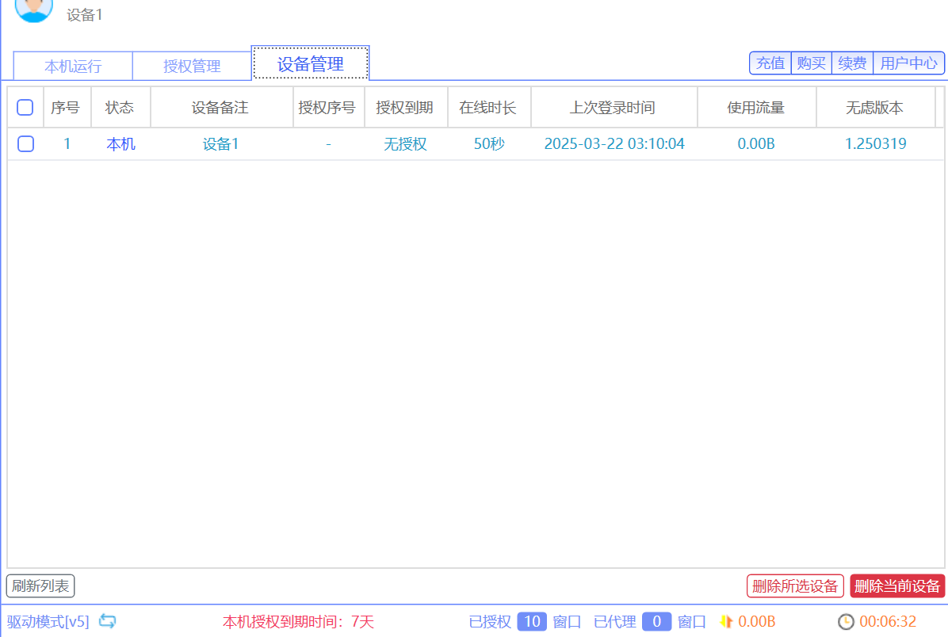Click the user avatar icon
Viewport: 948px width, 637px height.
(33, 8)
